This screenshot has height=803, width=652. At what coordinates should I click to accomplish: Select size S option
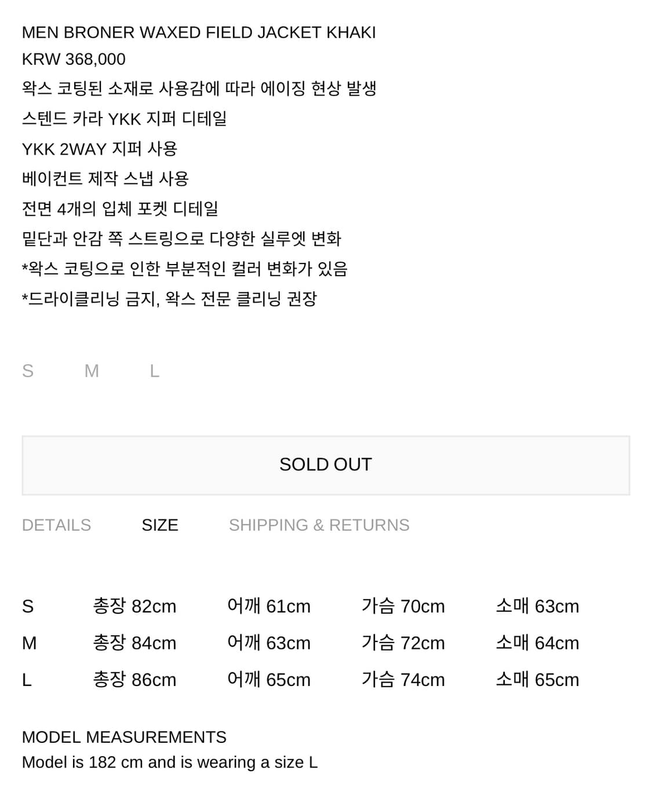point(28,371)
